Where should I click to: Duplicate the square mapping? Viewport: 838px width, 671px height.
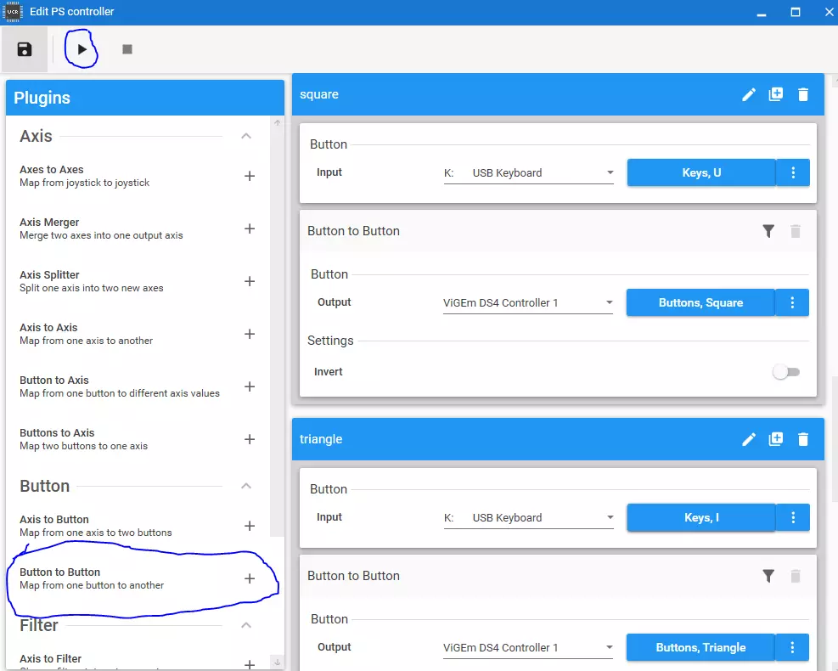[x=775, y=94]
